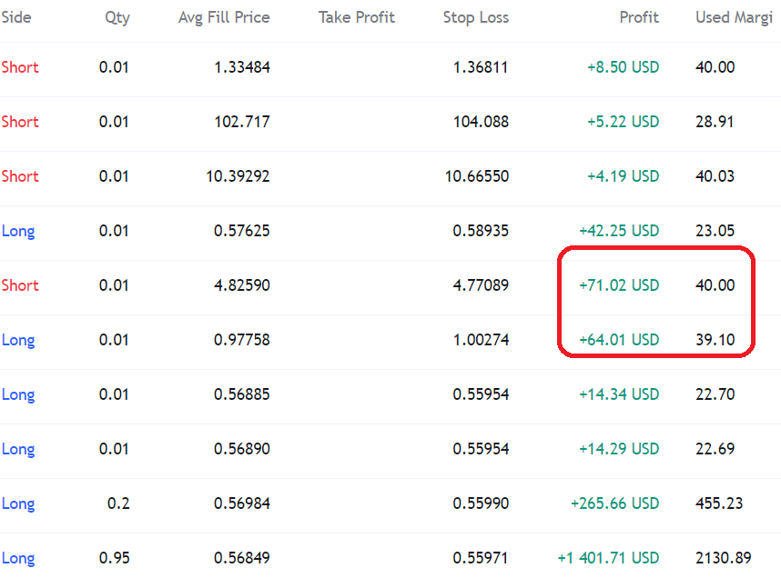Click the +265.66 USD profit value
This screenshot has width=781, height=578.
point(614,503)
